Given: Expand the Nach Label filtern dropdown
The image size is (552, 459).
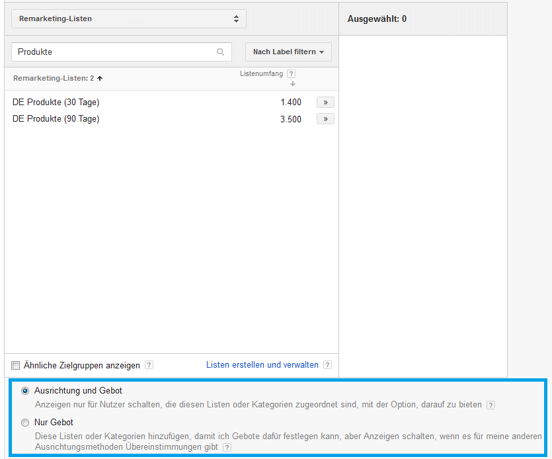Looking at the screenshot, I should (288, 52).
